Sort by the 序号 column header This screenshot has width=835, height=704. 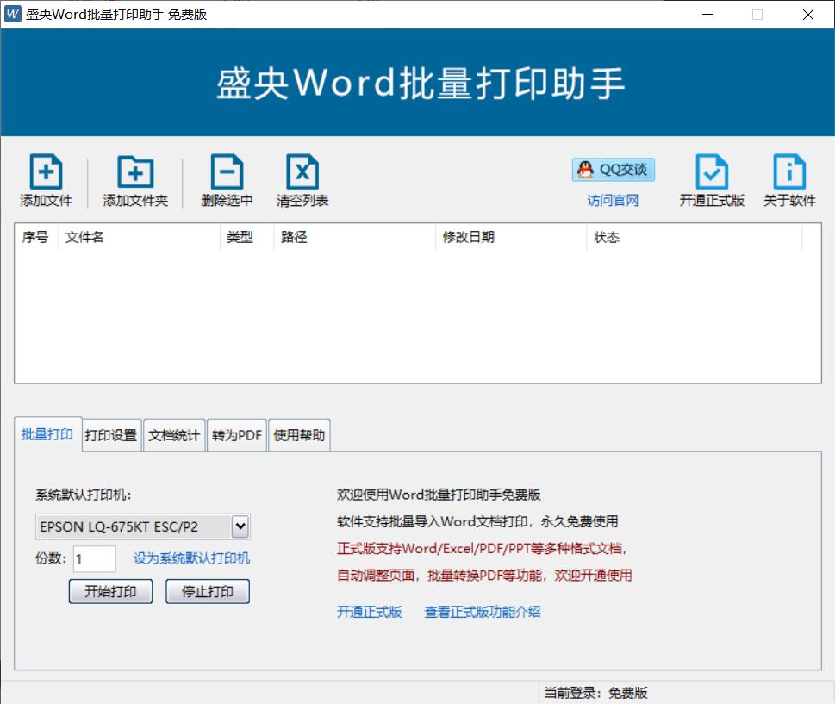(36, 237)
